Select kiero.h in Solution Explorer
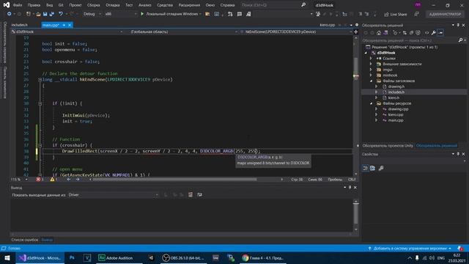 pos(394,98)
